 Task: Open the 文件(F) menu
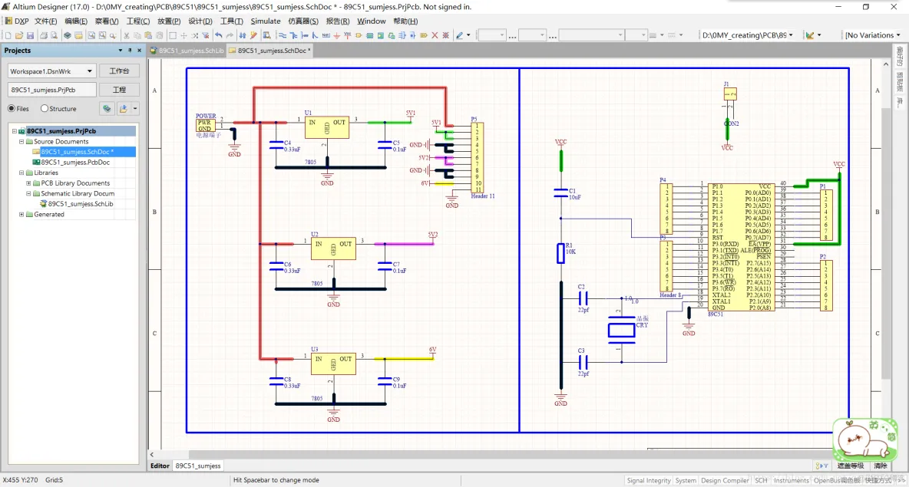pos(46,21)
